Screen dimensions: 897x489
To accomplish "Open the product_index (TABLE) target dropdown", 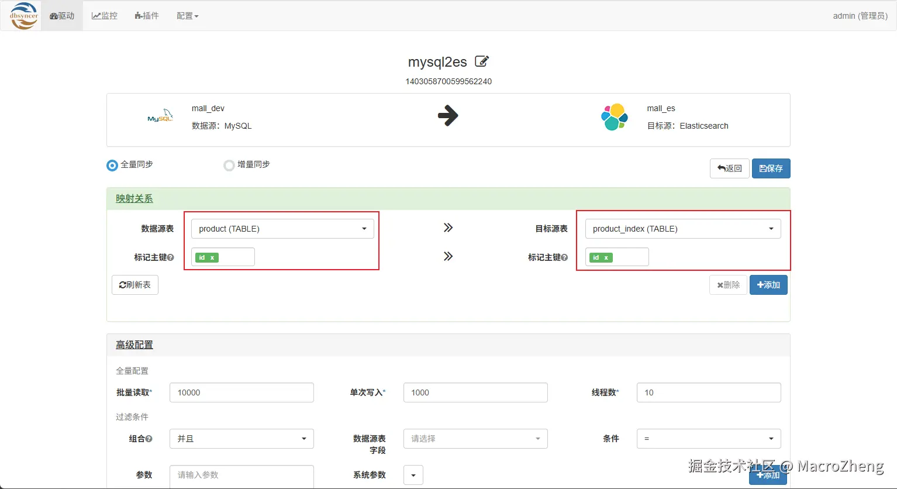I will pyautogui.click(x=683, y=229).
